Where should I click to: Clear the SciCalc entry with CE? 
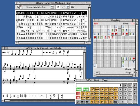tap(78, 98)
